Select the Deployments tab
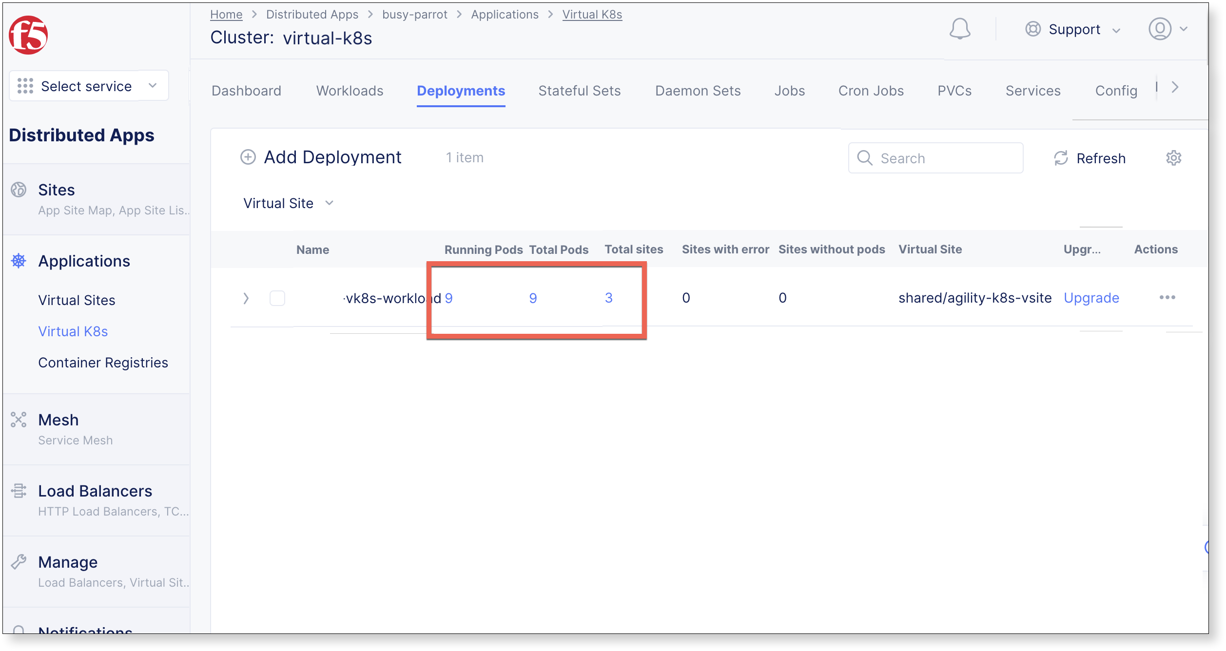The image size is (1226, 651). 461,91
